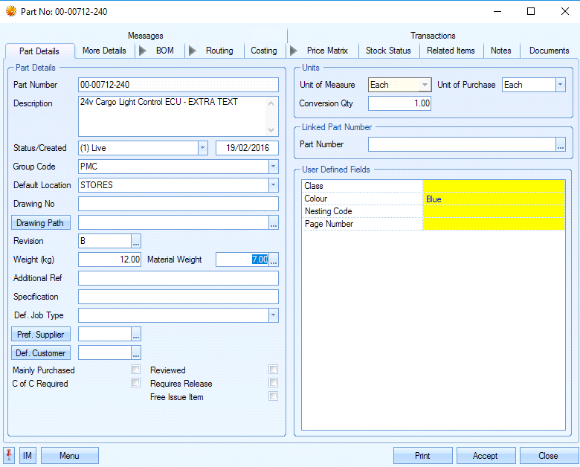Open the Unit of Measure dropdown
Viewport: 580px width, 467px height.
[x=425, y=85]
